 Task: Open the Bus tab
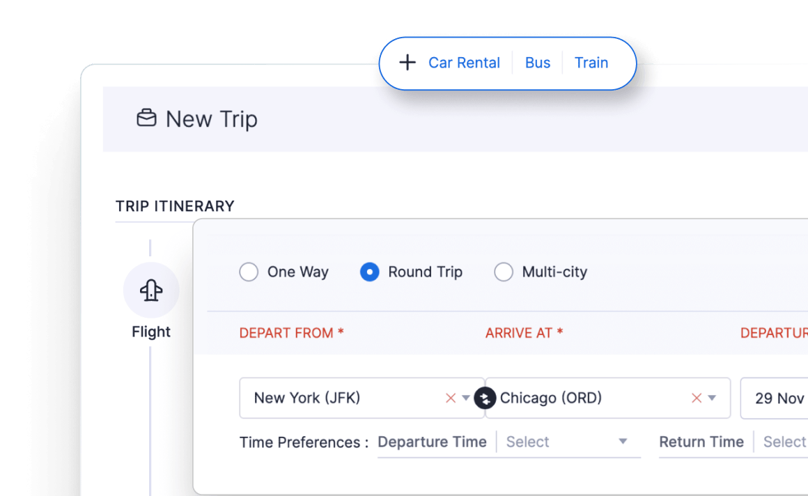click(x=538, y=62)
